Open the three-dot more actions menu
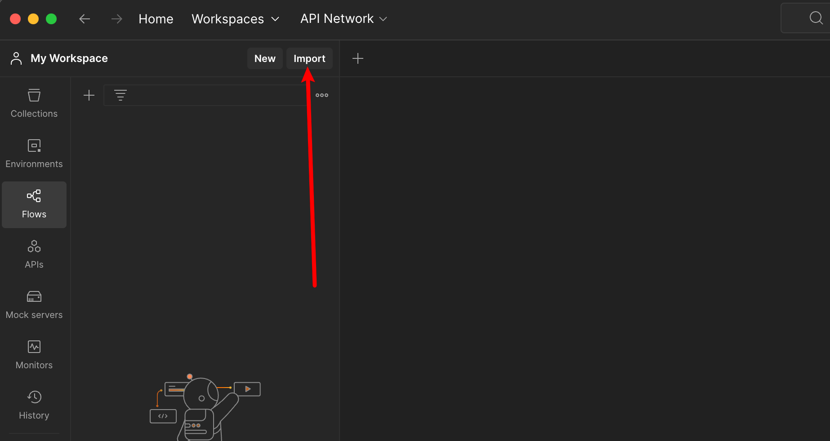Viewport: 830px width, 441px height. pyautogui.click(x=322, y=95)
